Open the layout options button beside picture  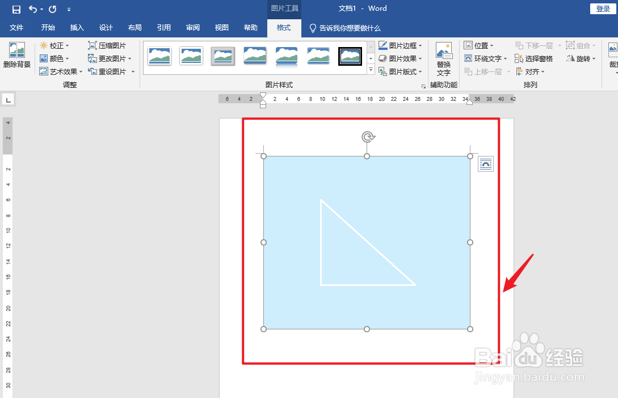coord(486,164)
